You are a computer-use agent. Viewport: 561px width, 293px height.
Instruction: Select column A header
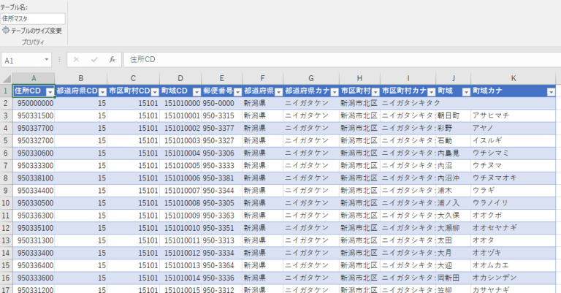click(x=34, y=78)
